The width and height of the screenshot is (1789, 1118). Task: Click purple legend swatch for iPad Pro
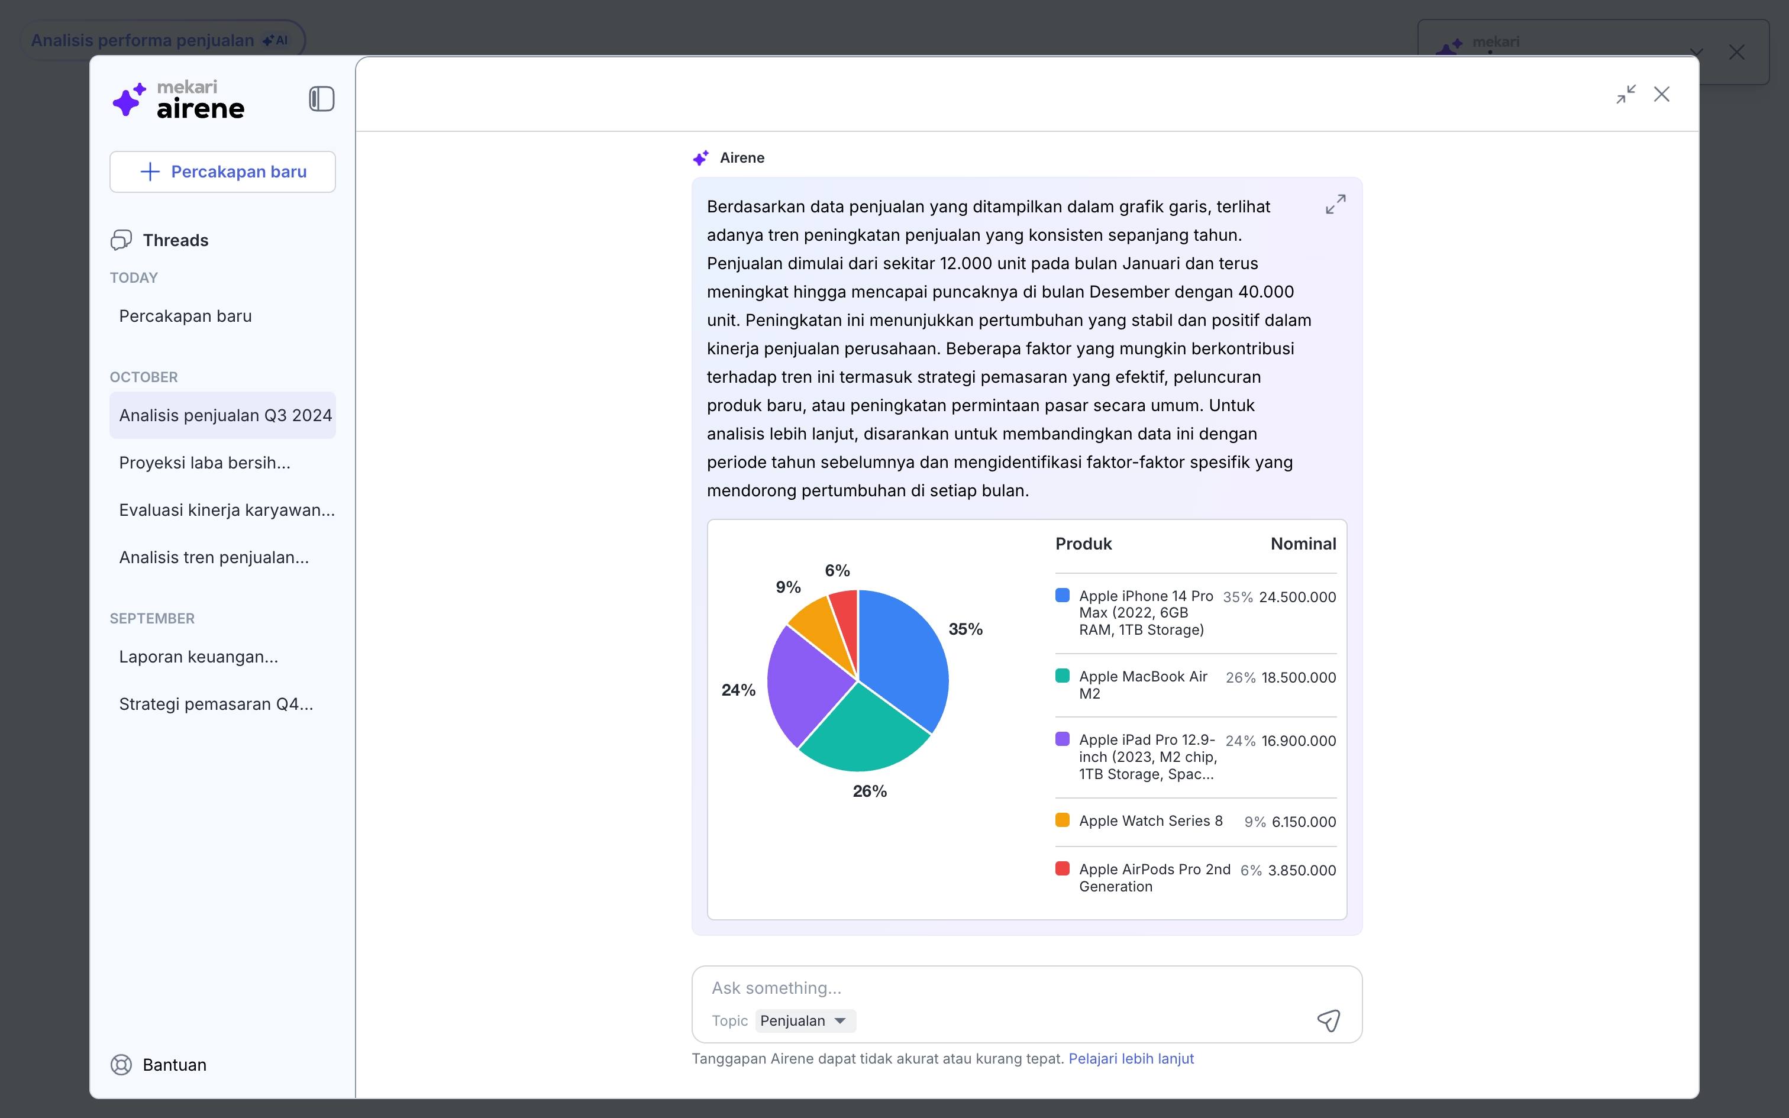coord(1063,739)
